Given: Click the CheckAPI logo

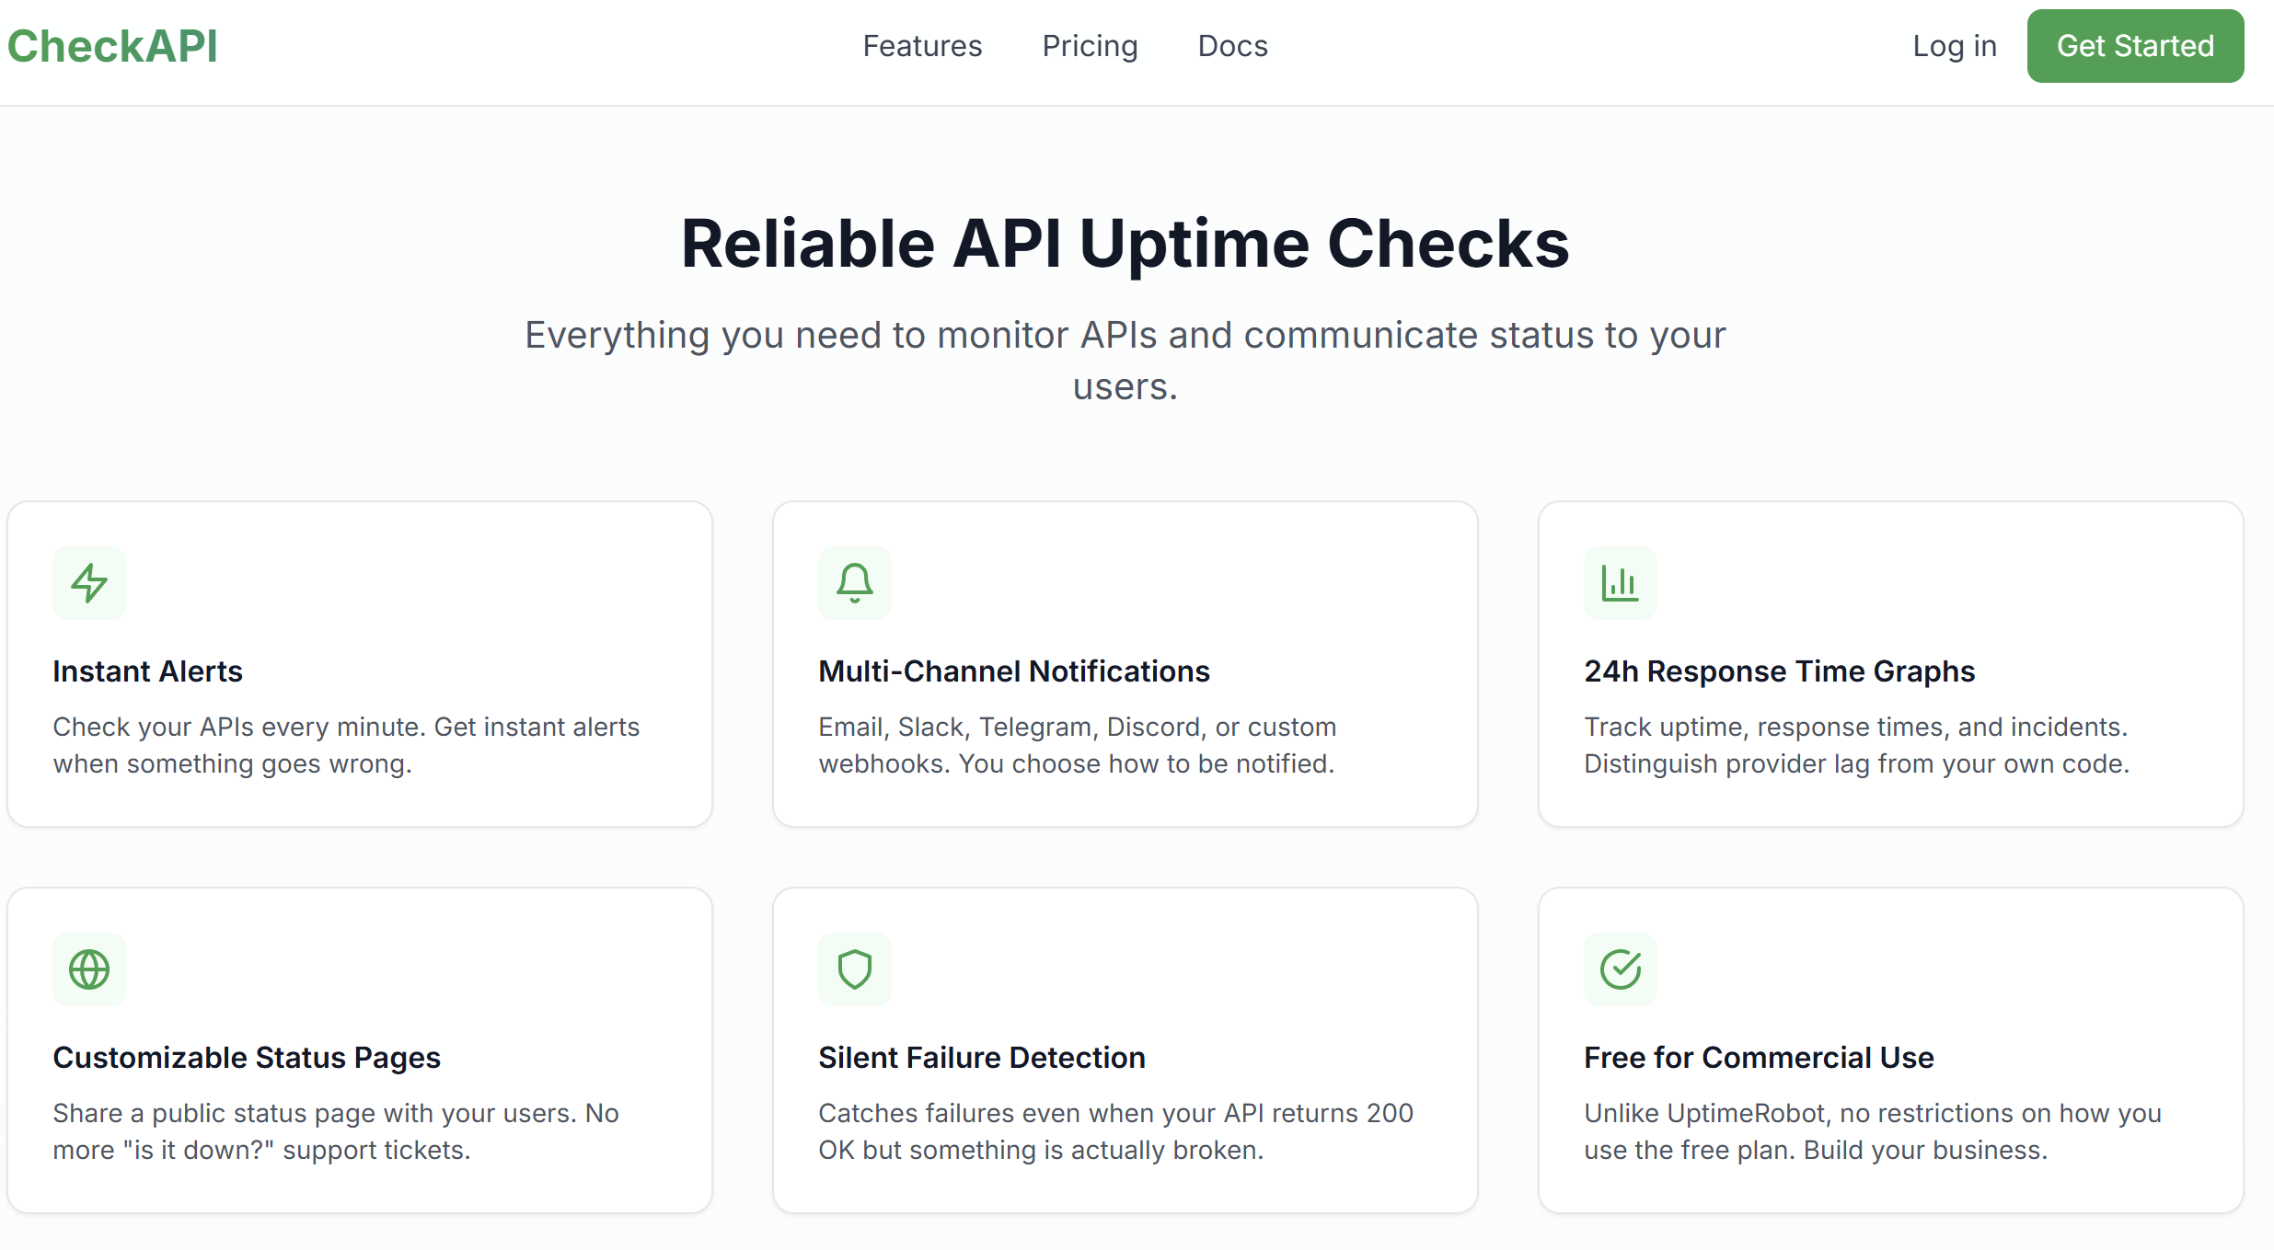Looking at the screenshot, I should coord(111,45).
